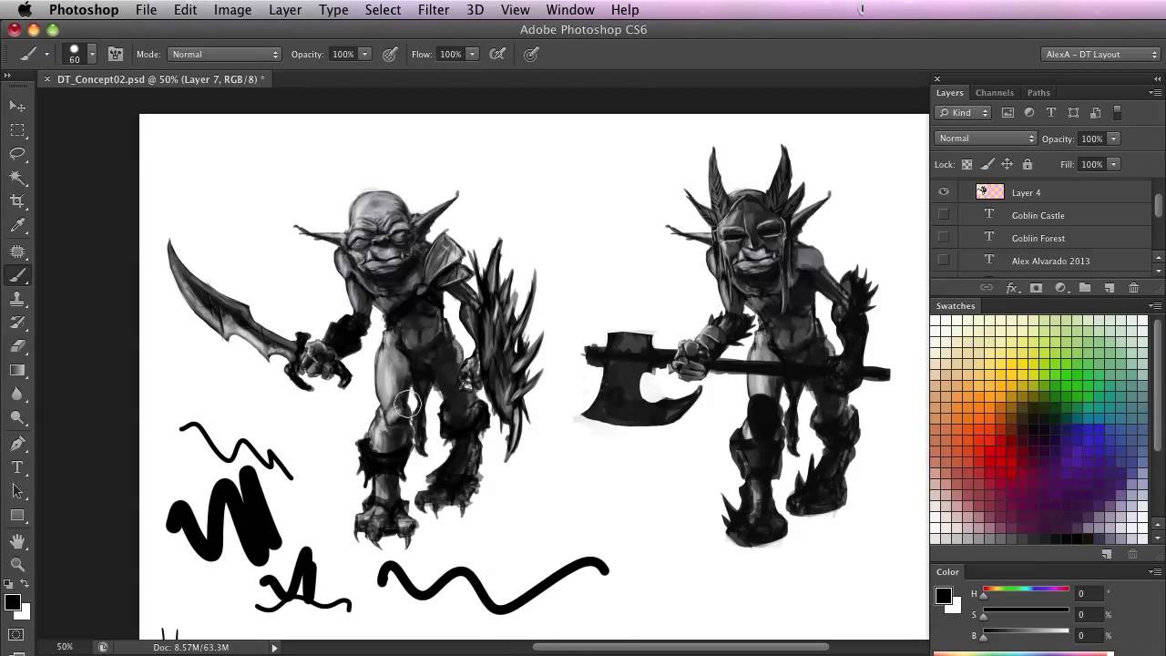Image resolution: width=1166 pixels, height=656 pixels.
Task: Open the layer blend mode dropdown
Action: 986,138
